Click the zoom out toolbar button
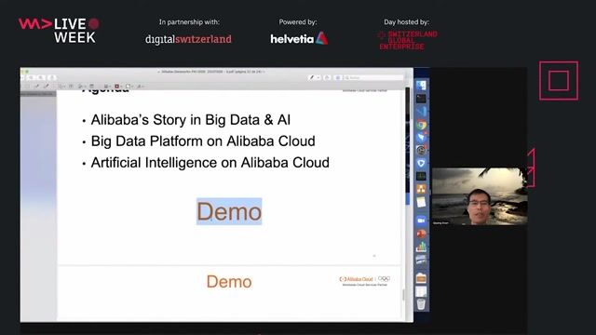This screenshot has height=335, width=596. (x=31, y=77)
